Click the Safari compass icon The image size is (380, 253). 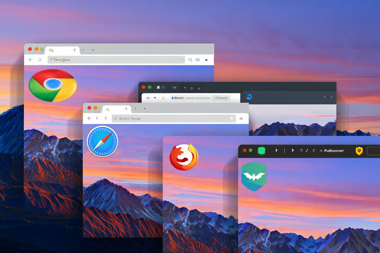[x=102, y=142]
